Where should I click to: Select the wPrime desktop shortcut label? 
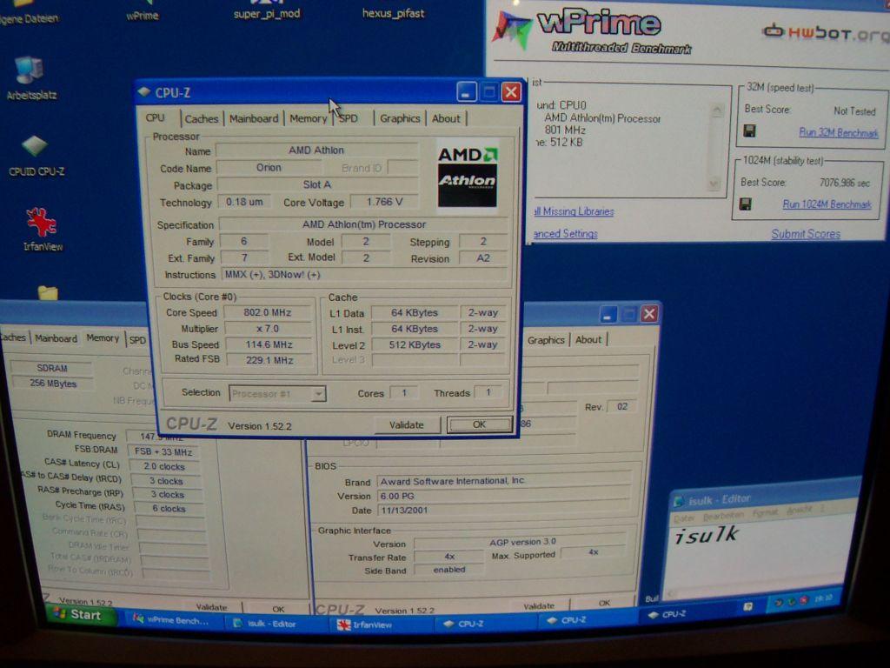pyautogui.click(x=142, y=16)
